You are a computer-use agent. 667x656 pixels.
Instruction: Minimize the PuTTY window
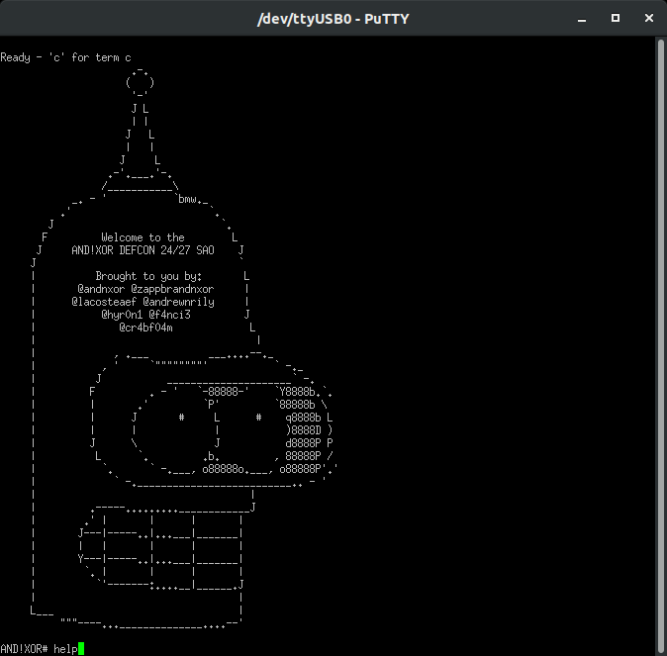(x=582, y=19)
